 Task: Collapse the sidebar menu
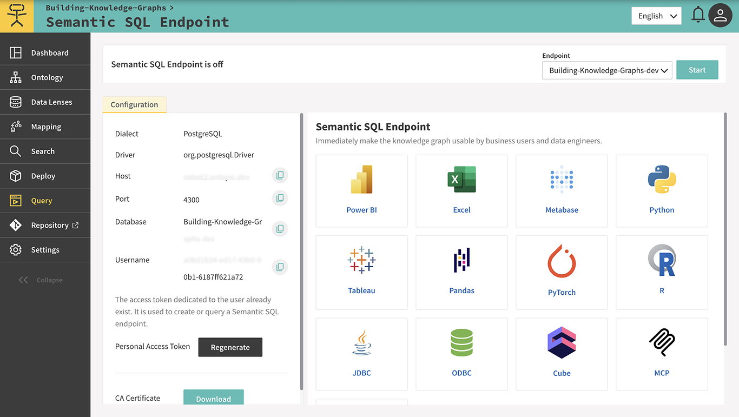click(x=41, y=280)
